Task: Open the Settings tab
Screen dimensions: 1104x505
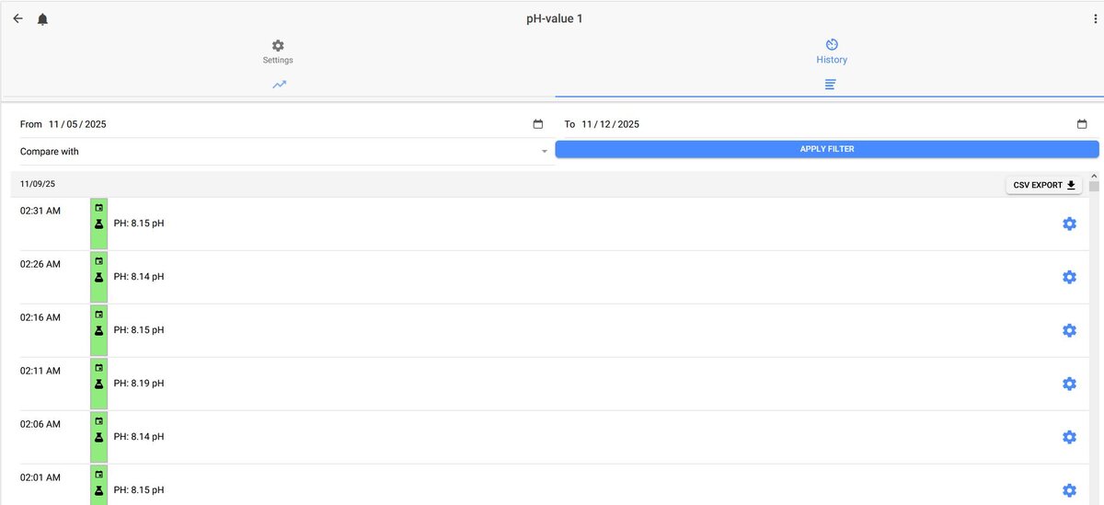Action: click(x=278, y=52)
